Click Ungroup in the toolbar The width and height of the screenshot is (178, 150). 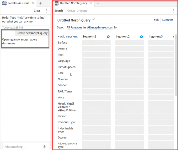pyautogui.click(x=82, y=11)
